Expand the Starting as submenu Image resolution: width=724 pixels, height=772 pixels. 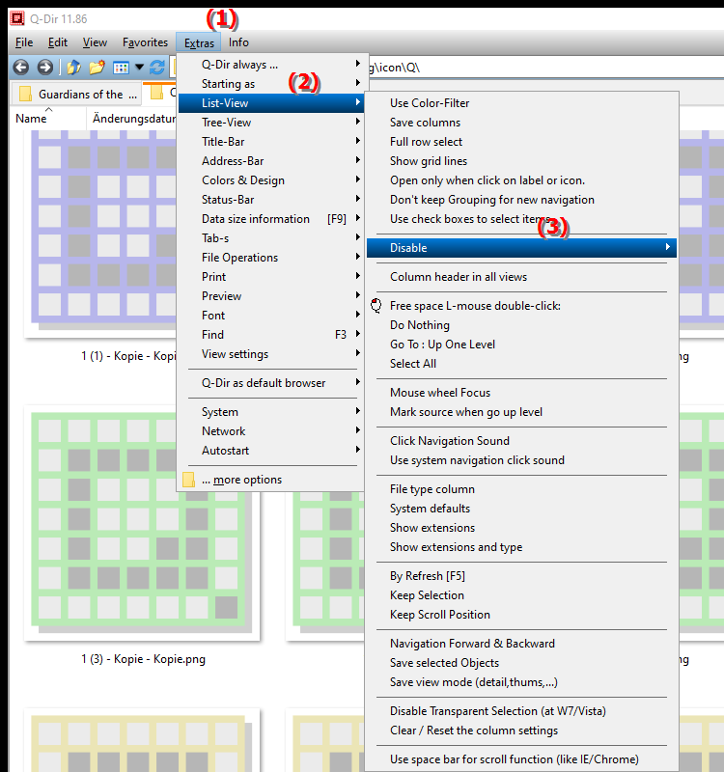271,84
